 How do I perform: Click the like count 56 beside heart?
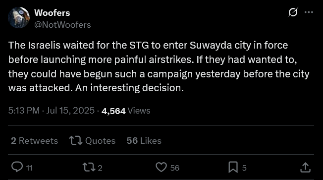pos(175,168)
